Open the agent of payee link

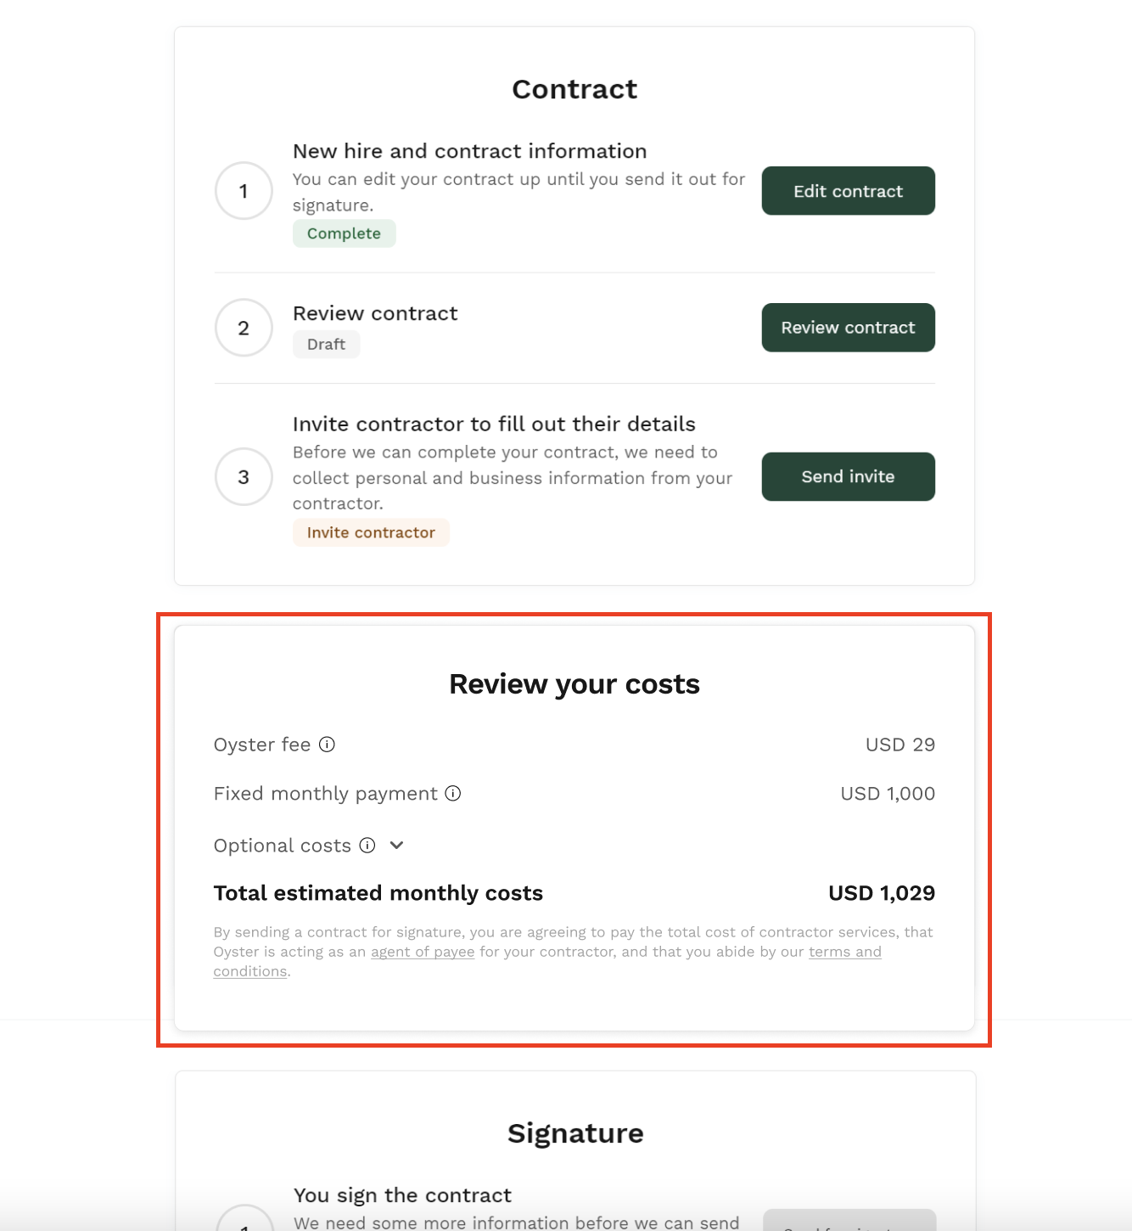pos(423,952)
